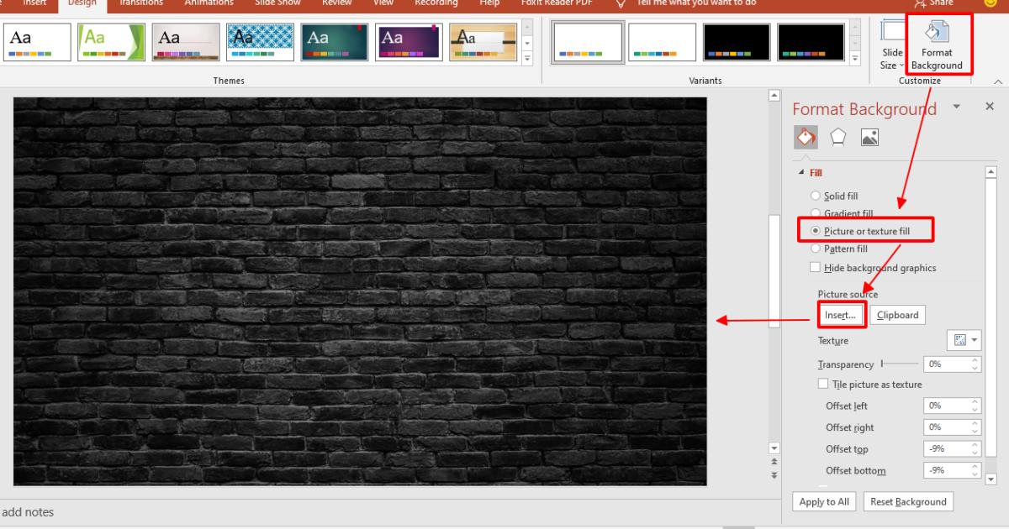The image size is (1009, 529).
Task: Collapse the ribbon using the chevron
Action: coord(998,81)
